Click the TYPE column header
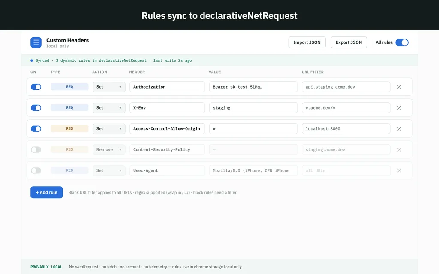This screenshot has width=439, height=274. point(55,72)
